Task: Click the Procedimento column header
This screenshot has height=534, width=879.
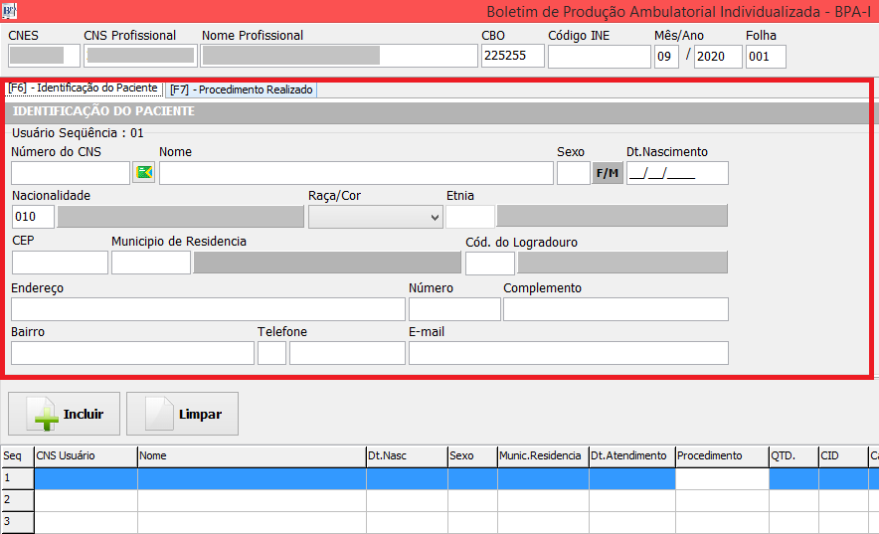Action: [x=720, y=456]
